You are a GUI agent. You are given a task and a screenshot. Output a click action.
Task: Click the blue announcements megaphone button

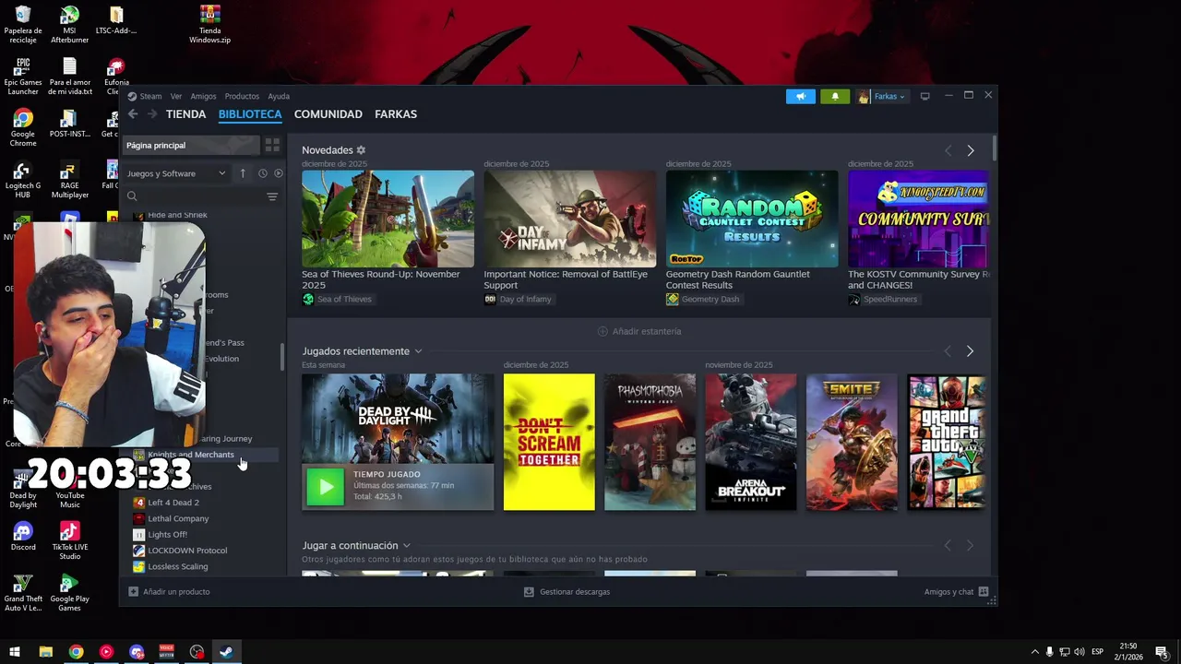[801, 96]
